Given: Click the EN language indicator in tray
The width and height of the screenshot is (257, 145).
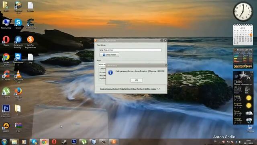Looking at the screenshot, I should [215, 141].
